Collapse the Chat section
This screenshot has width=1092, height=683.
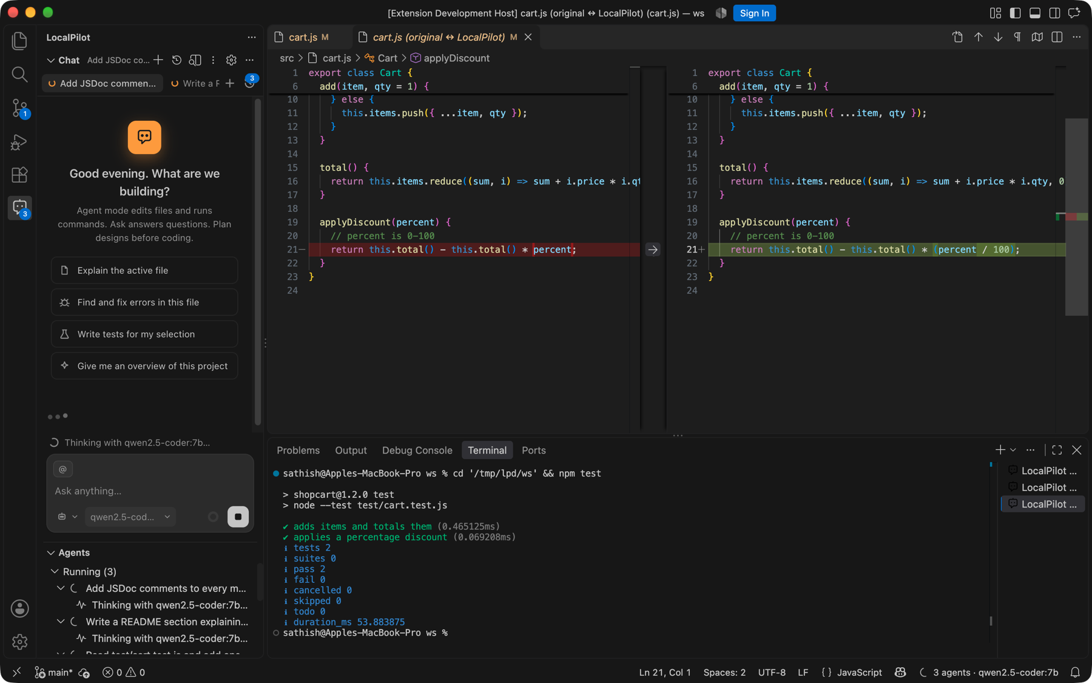click(51, 60)
